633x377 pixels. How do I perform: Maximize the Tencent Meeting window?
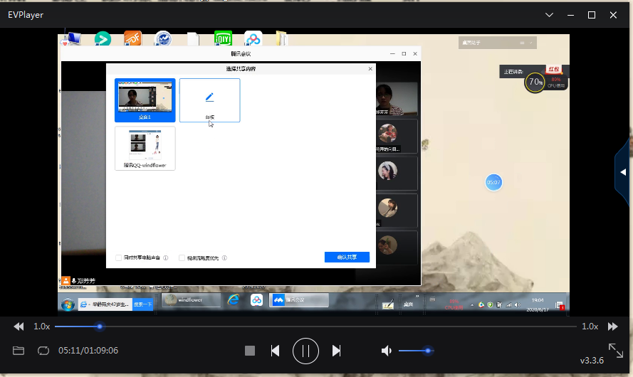[404, 53]
